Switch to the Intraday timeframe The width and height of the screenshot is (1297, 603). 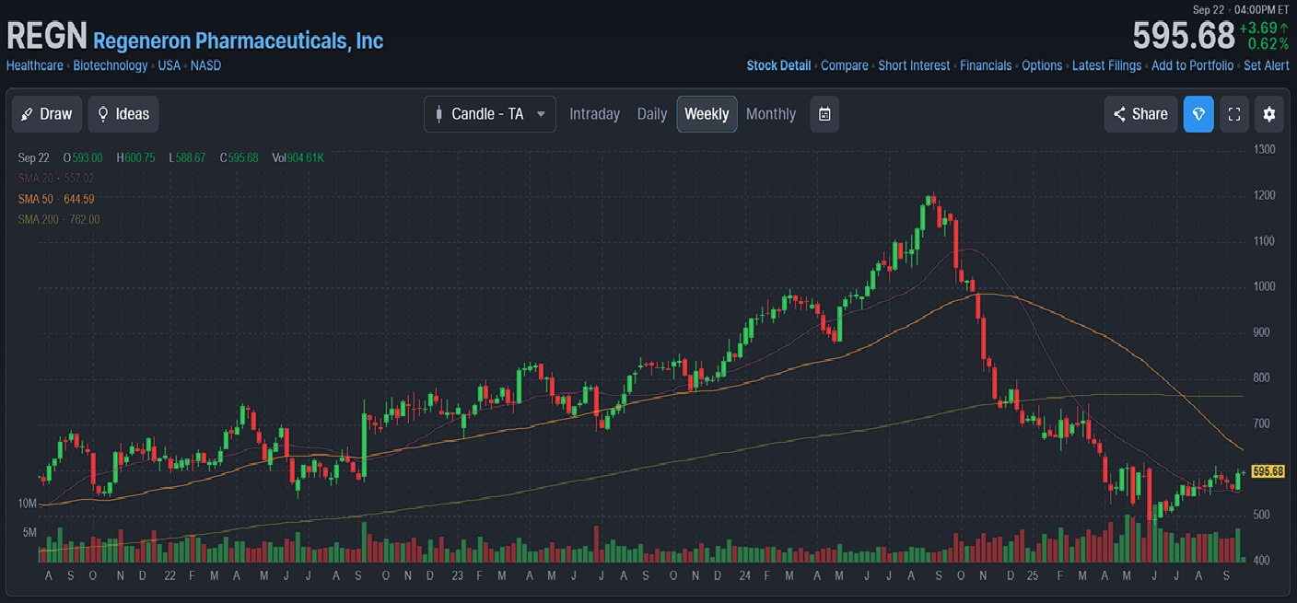coord(594,114)
